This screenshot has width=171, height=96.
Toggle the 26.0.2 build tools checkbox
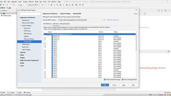(x=52, y=65)
